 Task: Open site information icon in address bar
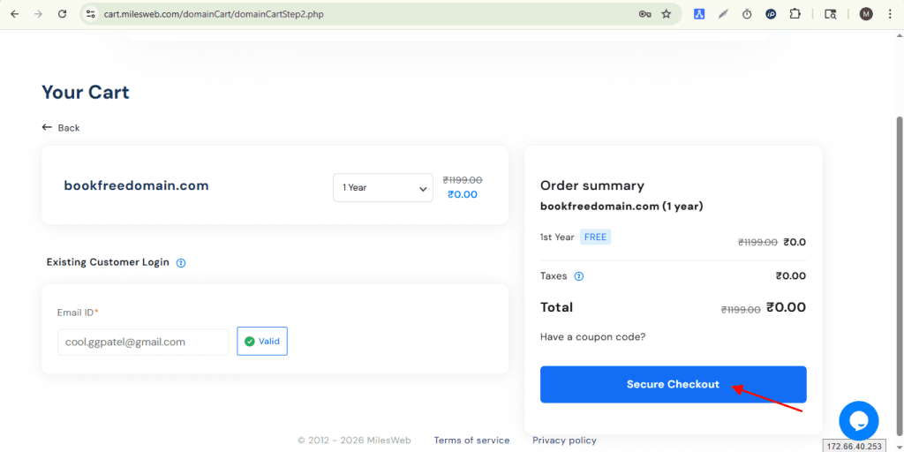(89, 14)
